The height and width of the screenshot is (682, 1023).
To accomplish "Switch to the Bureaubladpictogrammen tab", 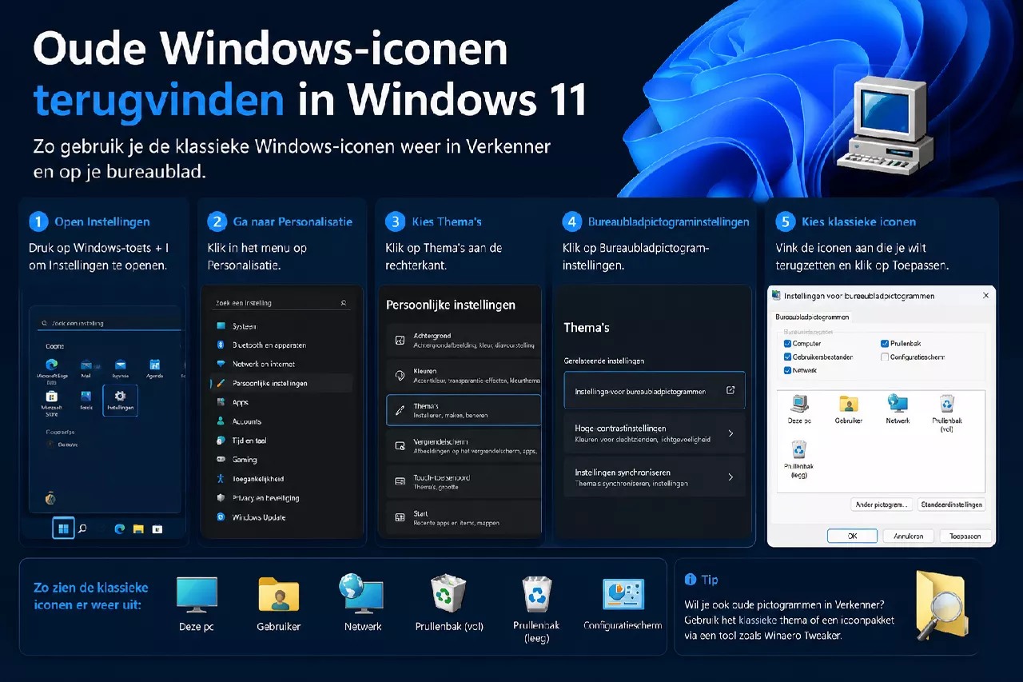I will pyautogui.click(x=813, y=317).
